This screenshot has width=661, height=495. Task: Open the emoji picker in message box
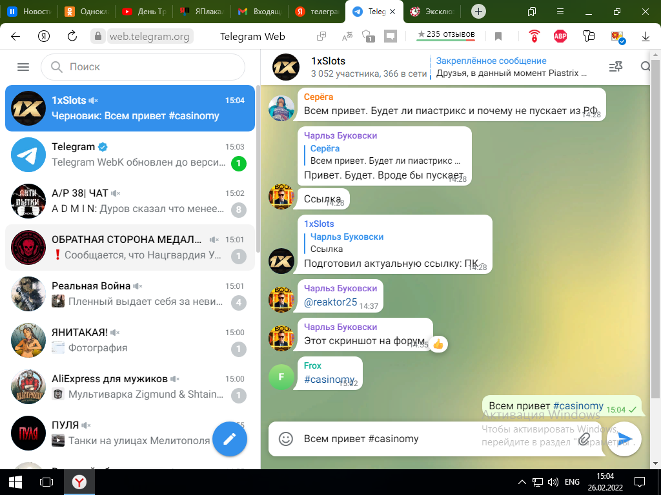pos(286,439)
